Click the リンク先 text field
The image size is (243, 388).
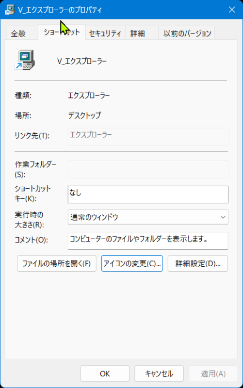click(148, 136)
